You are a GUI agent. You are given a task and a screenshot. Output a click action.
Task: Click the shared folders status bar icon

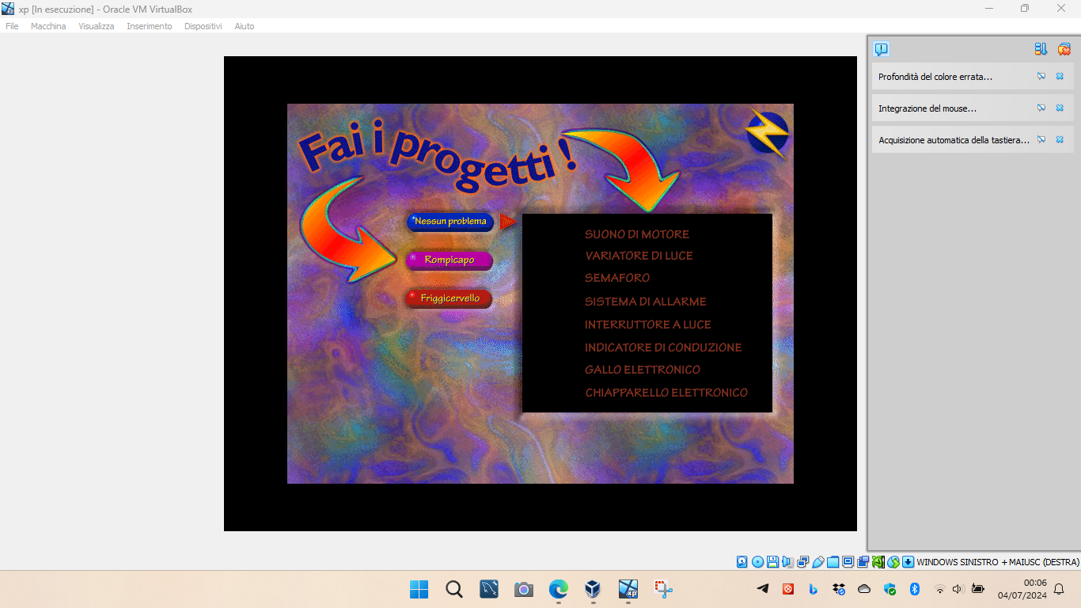coord(833,562)
